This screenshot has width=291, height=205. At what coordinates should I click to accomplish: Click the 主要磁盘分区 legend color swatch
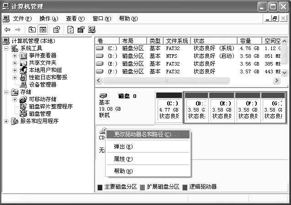100,187
